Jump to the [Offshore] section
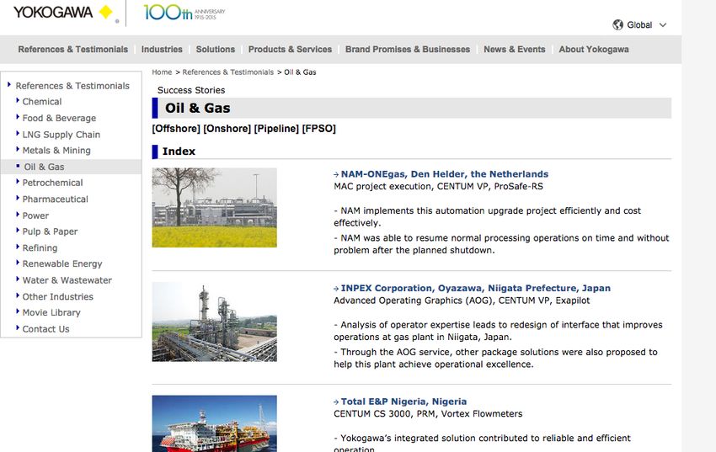 coord(176,129)
